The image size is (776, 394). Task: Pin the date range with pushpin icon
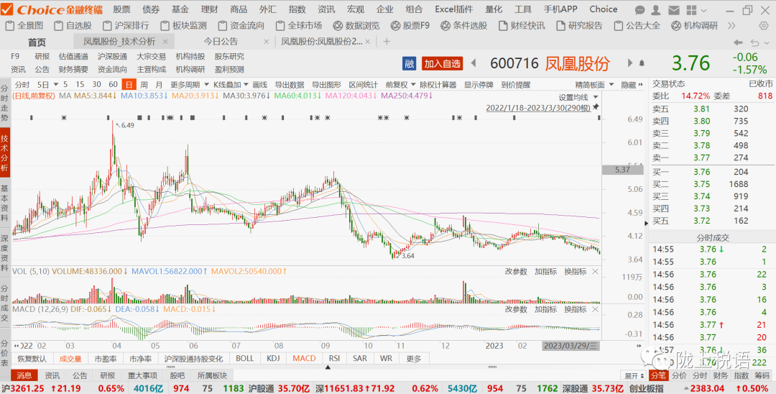(x=596, y=107)
